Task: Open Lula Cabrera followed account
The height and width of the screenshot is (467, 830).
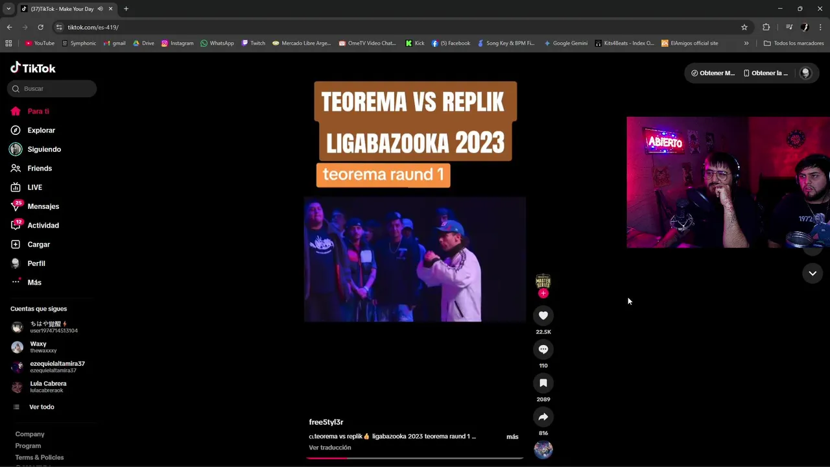Action: (x=39, y=387)
